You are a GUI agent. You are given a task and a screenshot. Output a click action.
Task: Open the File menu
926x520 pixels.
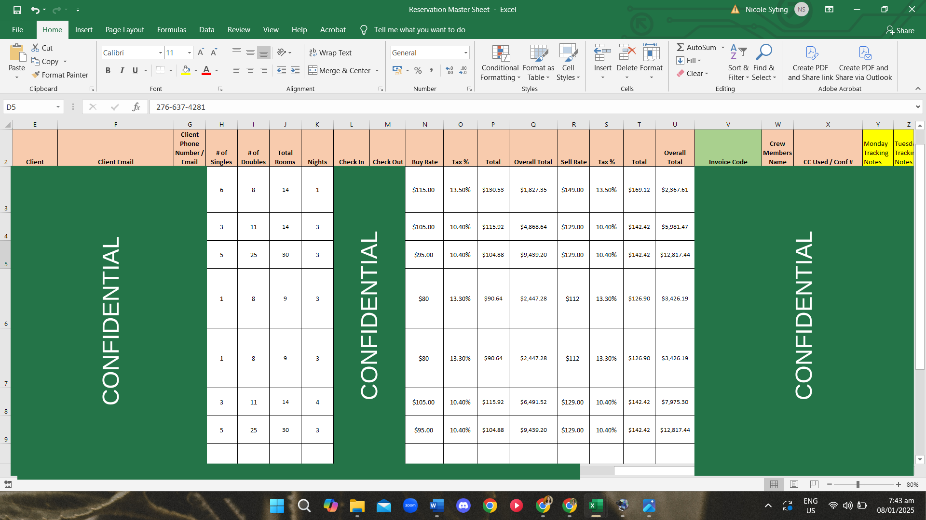point(17,30)
